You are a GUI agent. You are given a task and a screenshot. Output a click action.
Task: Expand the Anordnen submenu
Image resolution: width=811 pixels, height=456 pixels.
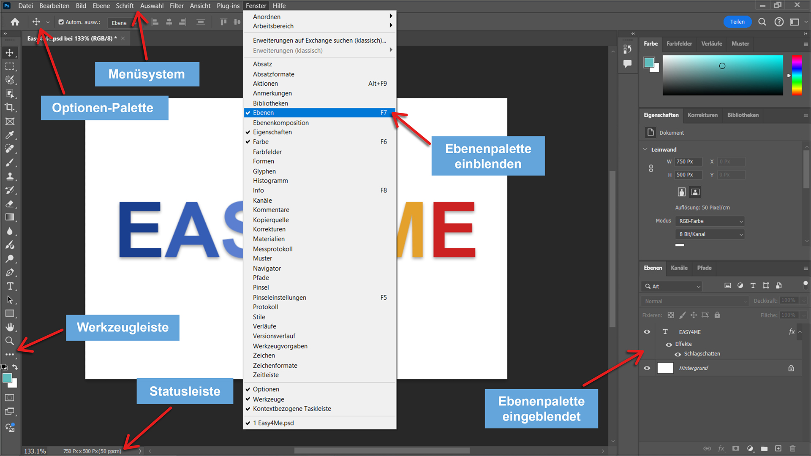tap(320, 17)
